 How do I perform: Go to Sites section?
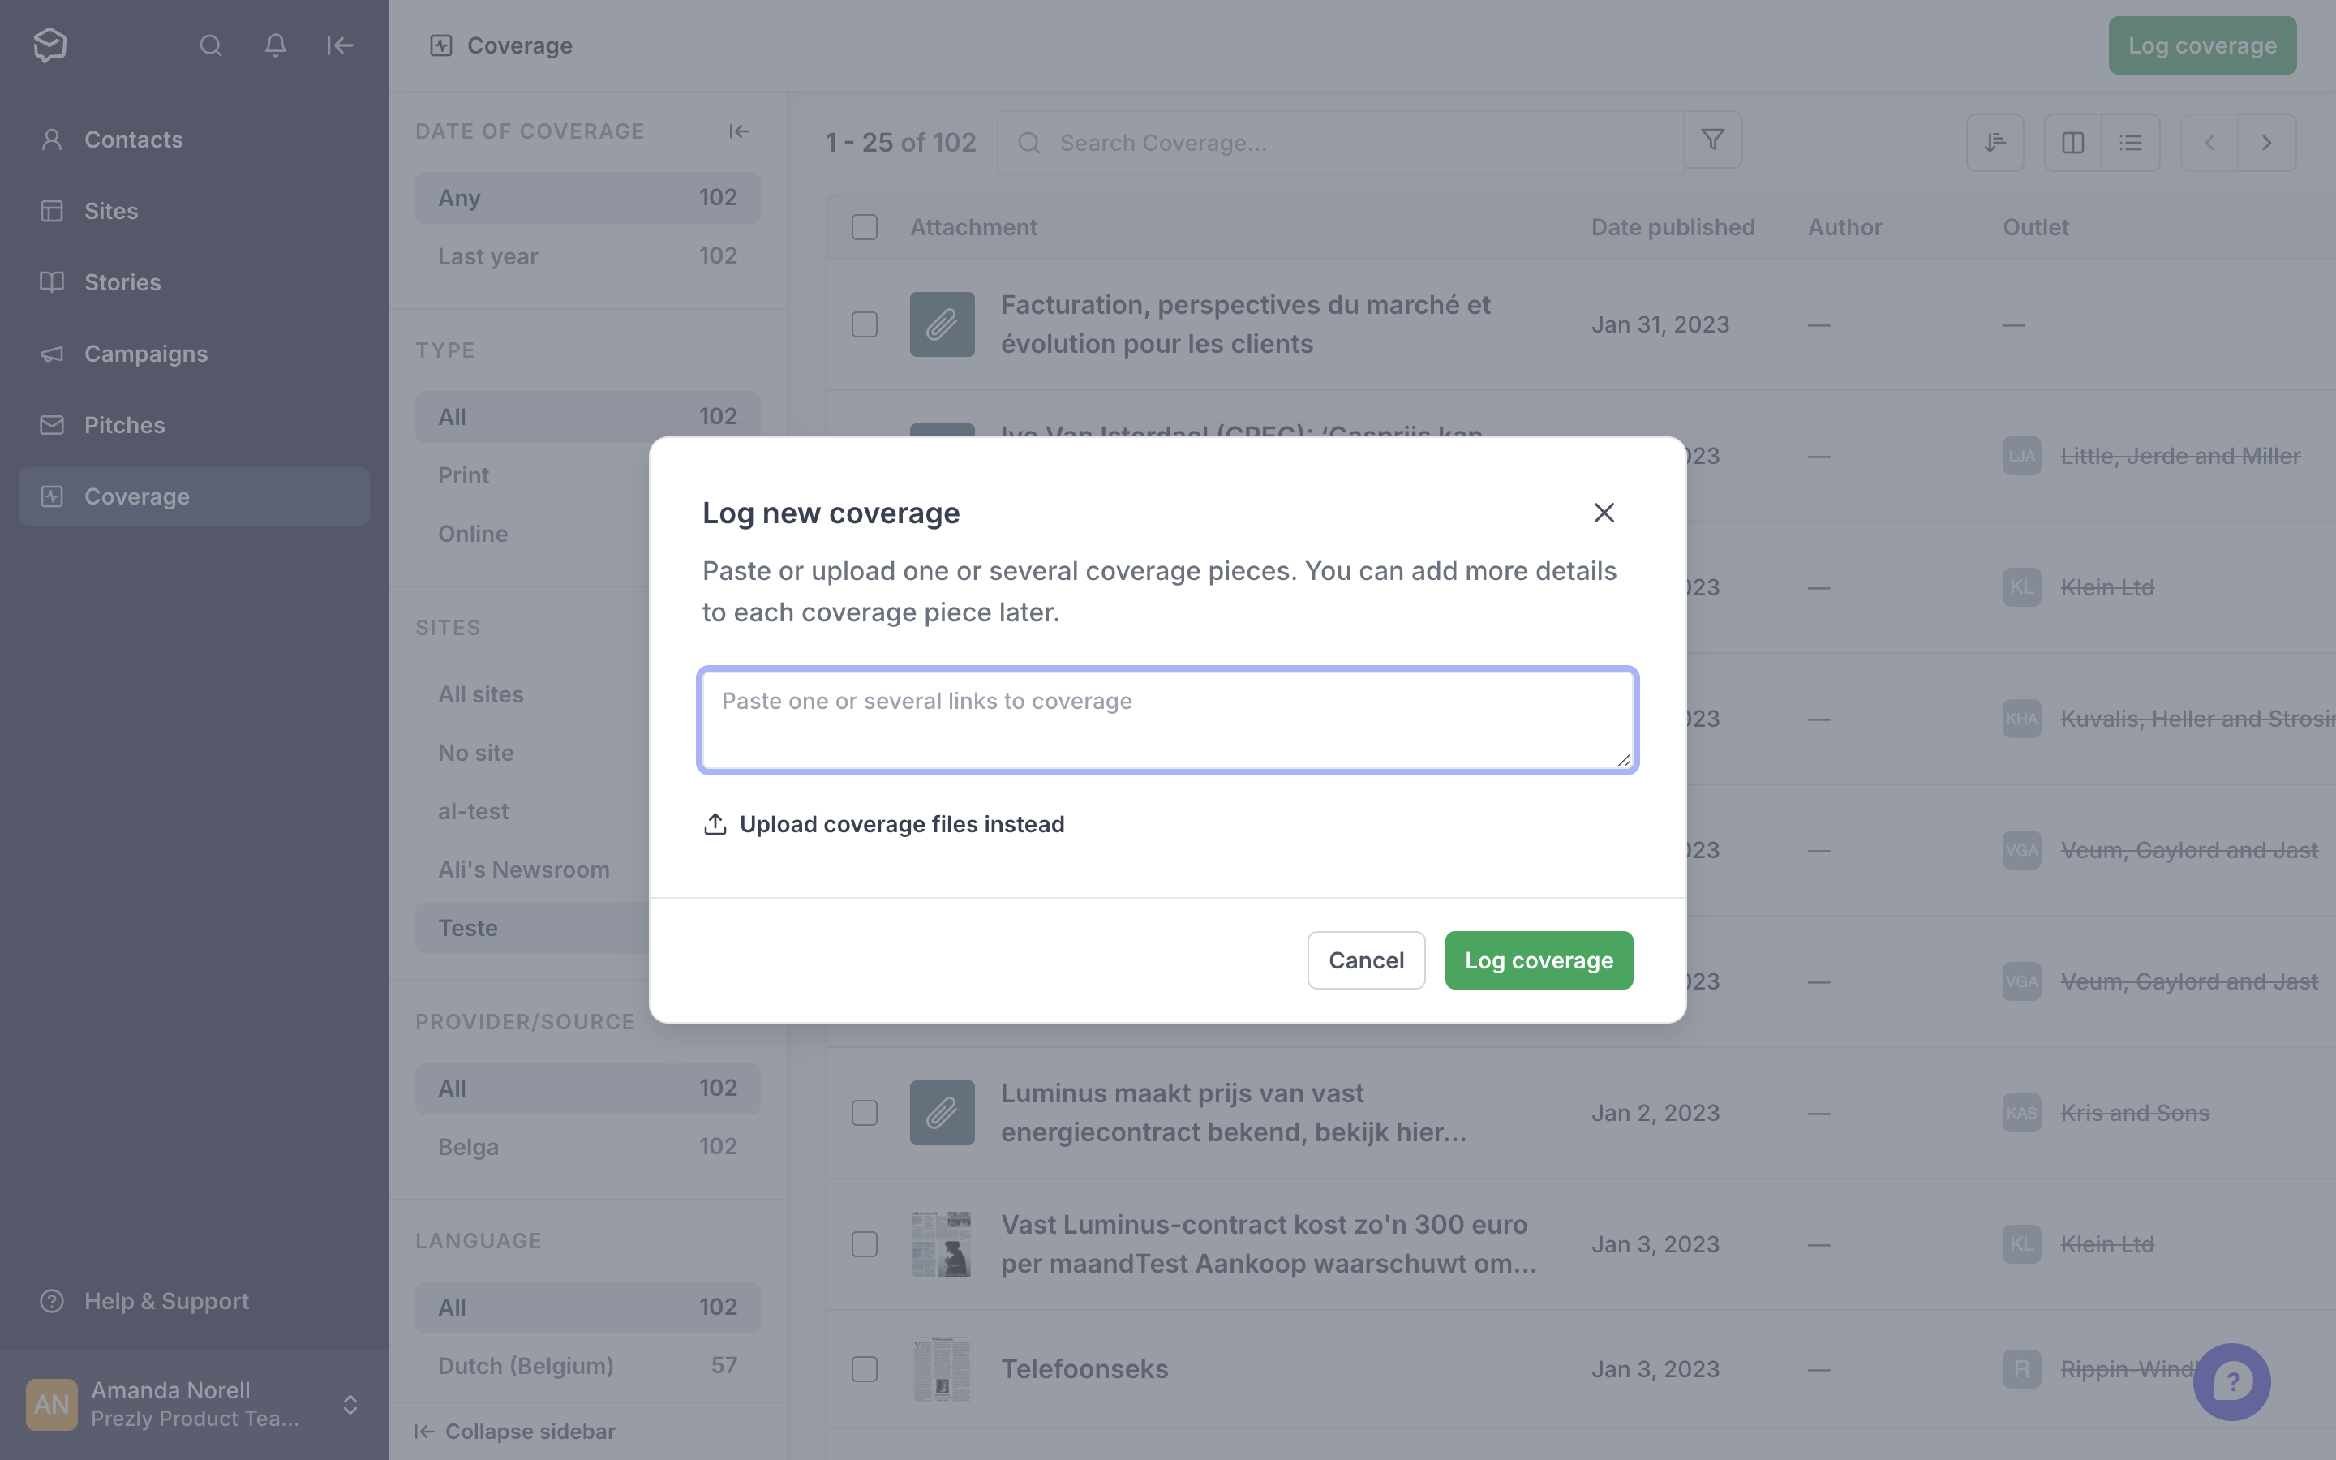pos(194,211)
